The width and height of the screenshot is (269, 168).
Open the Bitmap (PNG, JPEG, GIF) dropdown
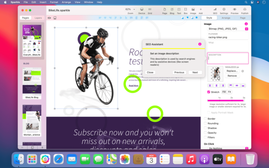pyautogui.click(x=228, y=29)
